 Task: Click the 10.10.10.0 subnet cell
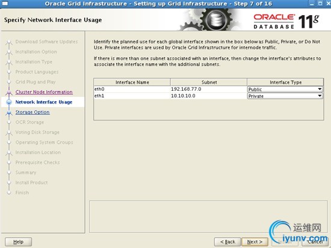point(209,96)
